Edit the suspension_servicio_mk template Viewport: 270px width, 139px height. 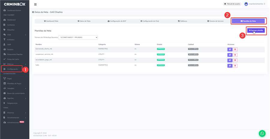click(x=230, y=55)
